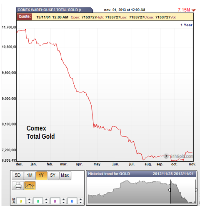The height and width of the screenshot is (206, 200).
Task: Select the highlighted 1Y range button
Action: [42, 175]
